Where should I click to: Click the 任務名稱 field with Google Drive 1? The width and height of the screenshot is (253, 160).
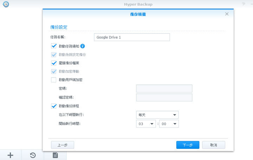132,37
